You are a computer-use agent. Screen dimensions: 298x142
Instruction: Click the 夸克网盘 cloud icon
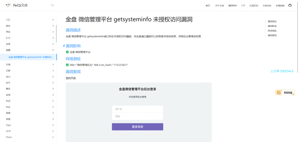279,93
